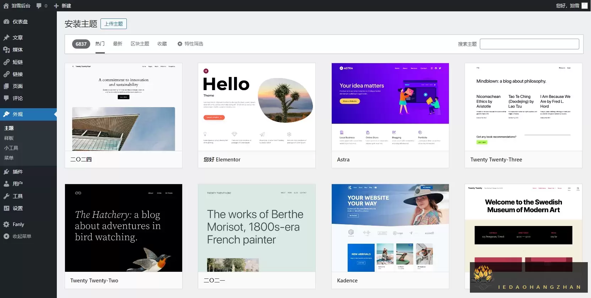Switch to the 收藏 tab
Image resolution: width=591 pixels, height=298 pixels.
coord(162,44)
